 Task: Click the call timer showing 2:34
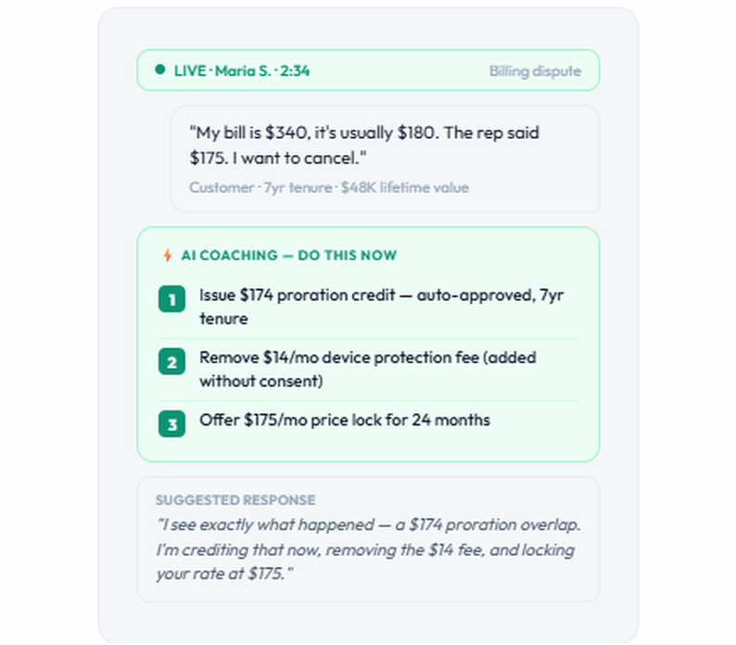coord(295,70)
